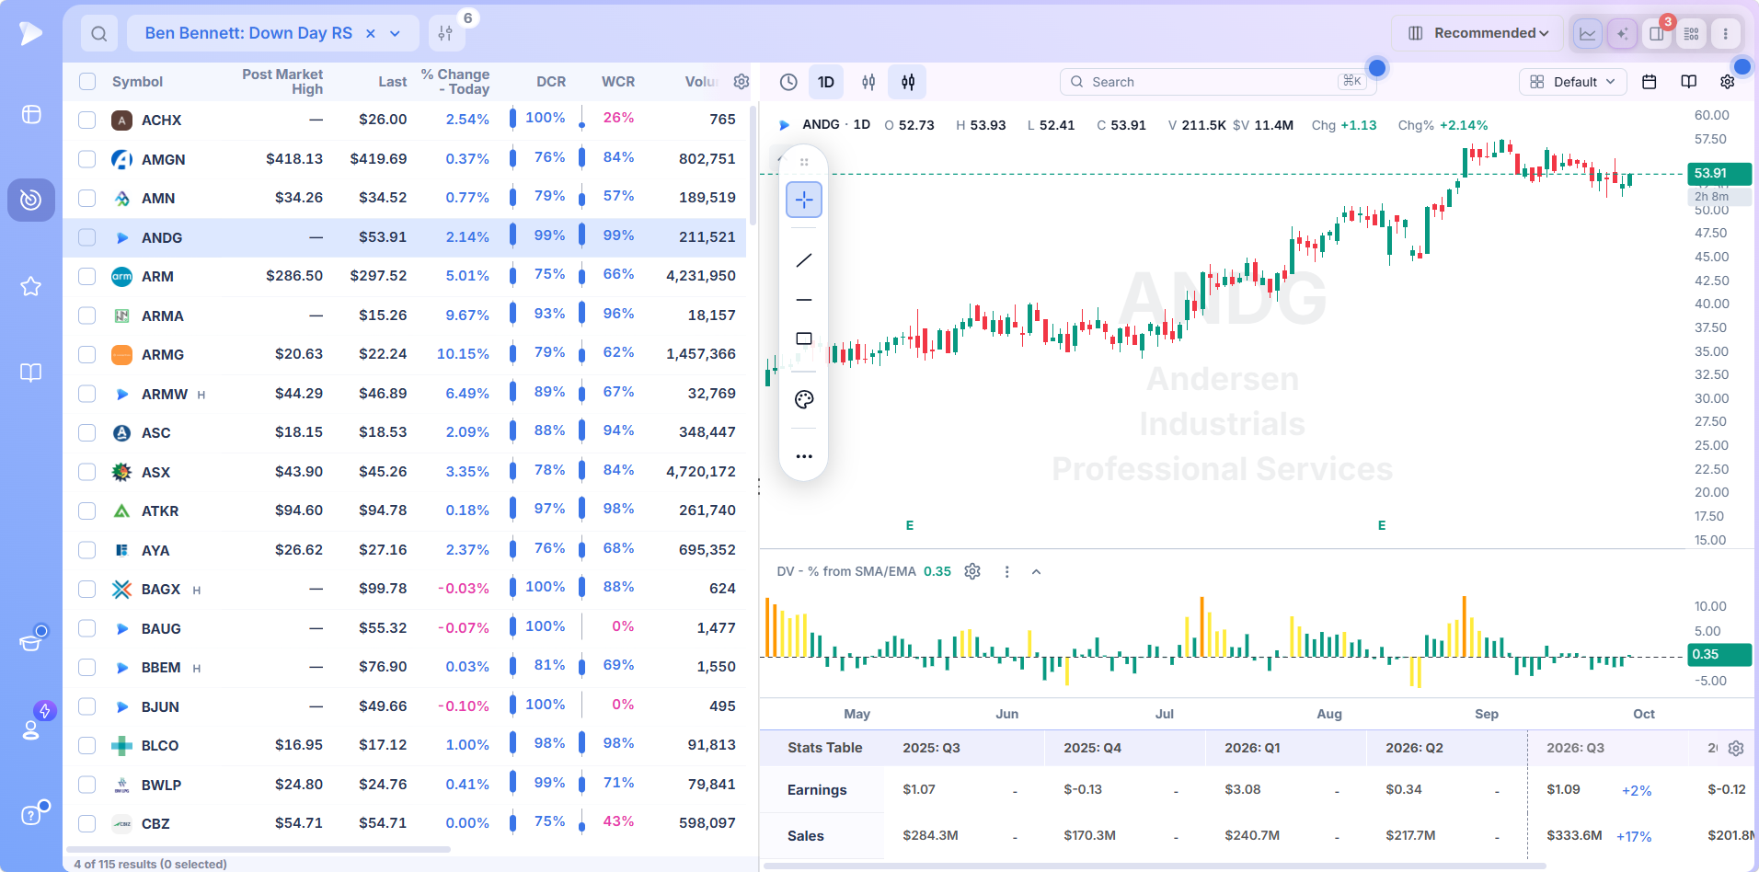Open the indicators icon next to 1D
Viewport: 1759px width, 872px height.
pos(868,82)
